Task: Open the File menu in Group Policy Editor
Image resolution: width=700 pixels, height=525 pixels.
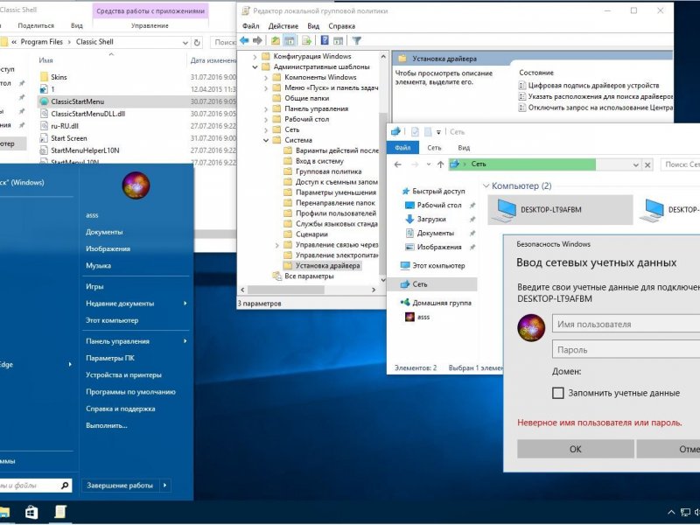Action: 250,26
